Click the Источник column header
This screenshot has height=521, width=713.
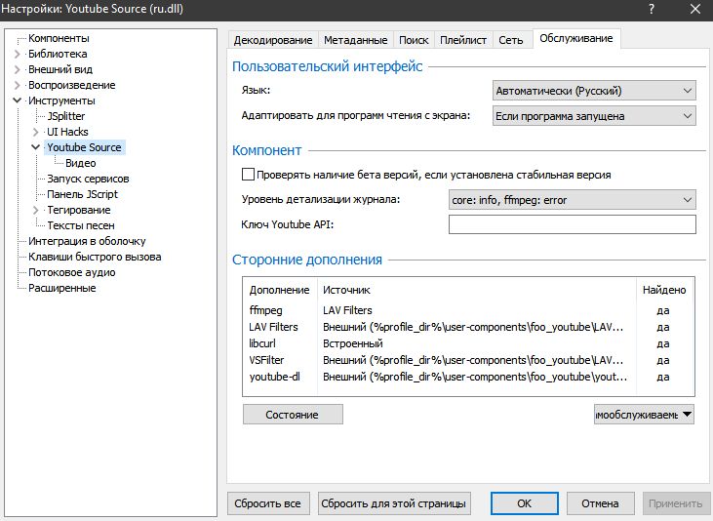click(477, 290)
